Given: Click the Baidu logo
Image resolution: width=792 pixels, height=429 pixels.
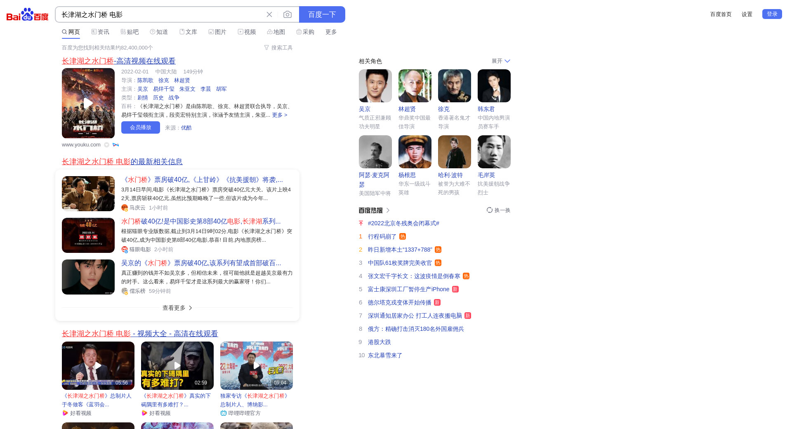Looking at the screenshot, I should click(28, 14).
